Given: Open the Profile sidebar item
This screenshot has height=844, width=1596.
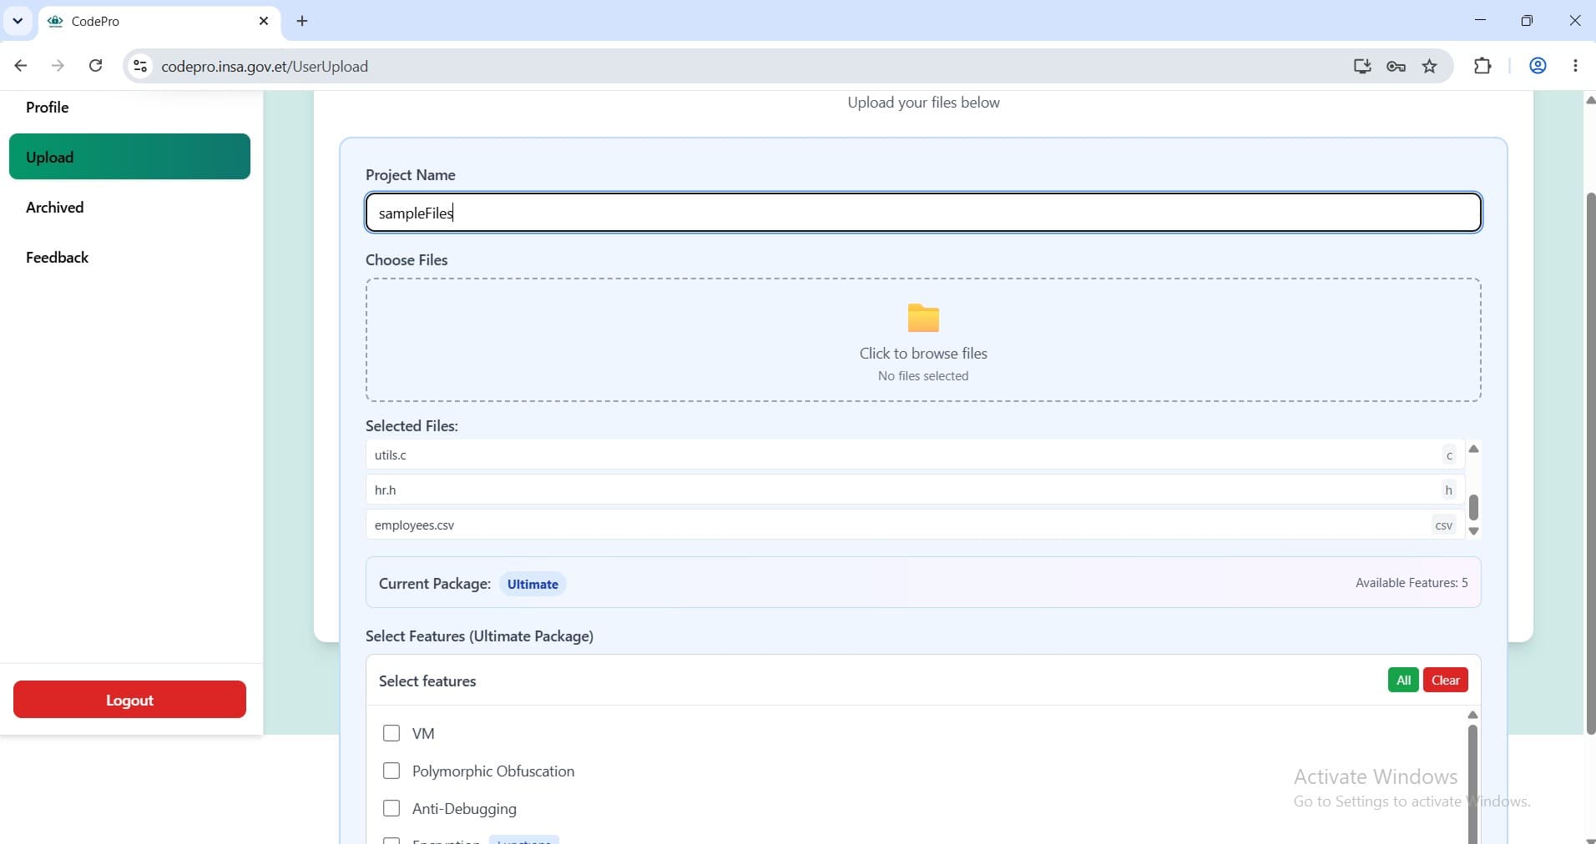Looking at the screenshot, I should point(47,107).
